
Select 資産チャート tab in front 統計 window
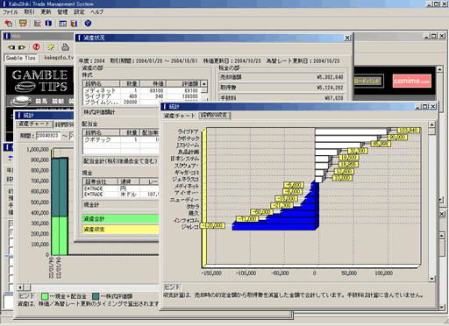pos(179,116)
